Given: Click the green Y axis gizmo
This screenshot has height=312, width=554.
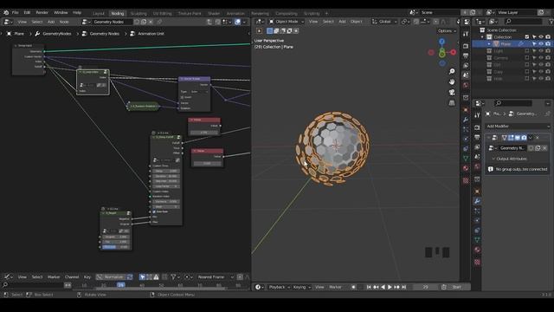Looking at the screenshot, I should (442, 54).
